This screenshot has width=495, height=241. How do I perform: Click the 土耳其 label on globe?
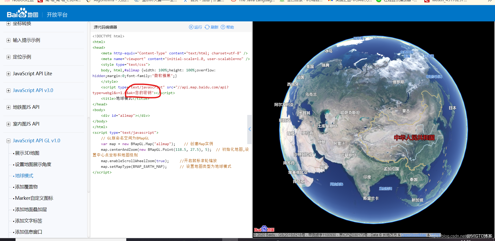[x=304, y=113]
